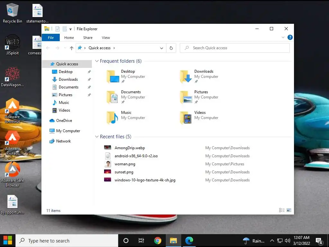This screenshot has height=247, width=329.
Task: Open the File ribbon tab
Action: (x=51, y=38)
